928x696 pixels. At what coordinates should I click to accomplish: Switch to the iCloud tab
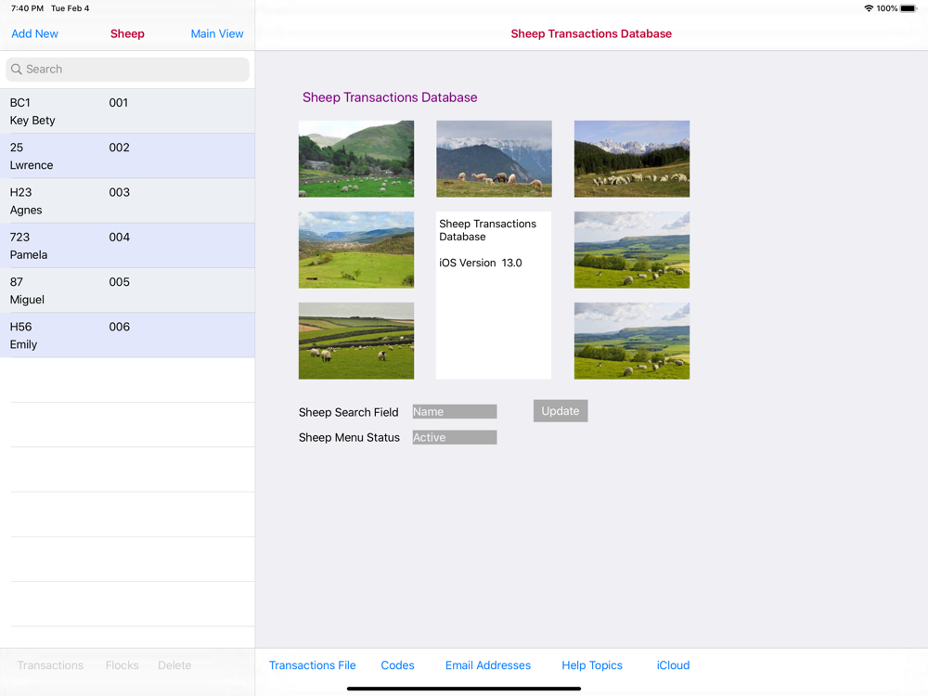coord(673,665)
